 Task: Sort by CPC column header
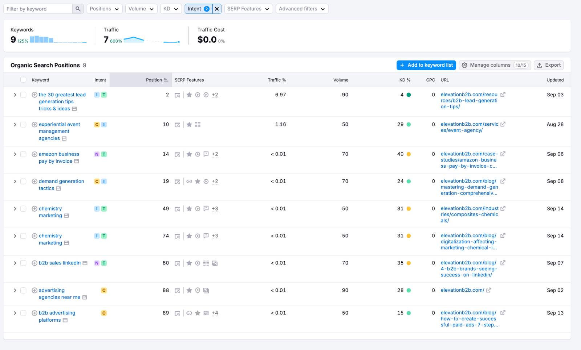pos(430,80)
